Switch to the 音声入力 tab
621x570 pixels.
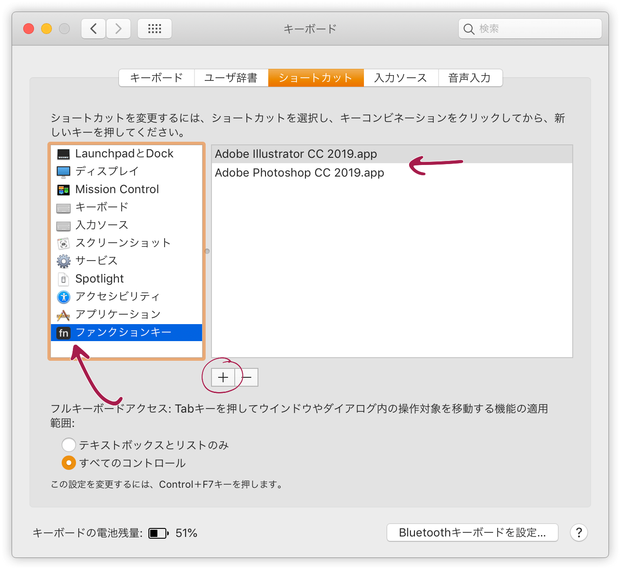pyautogui.click(x=470, y=78)
